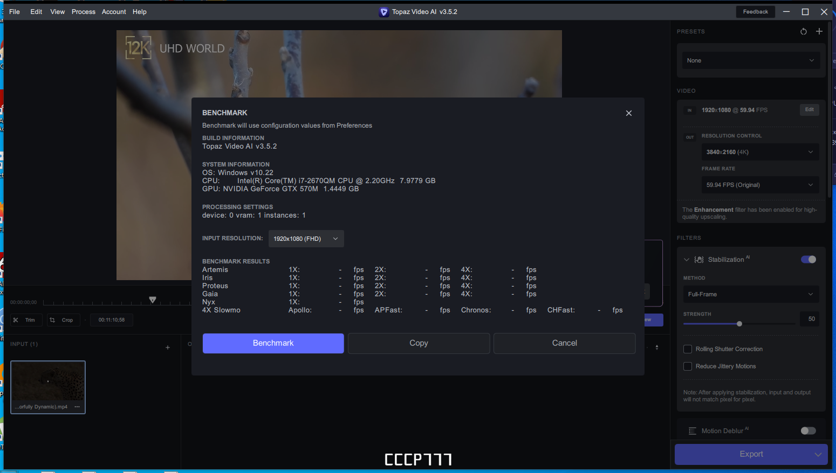Click the Export button

[x=751, y=454]
